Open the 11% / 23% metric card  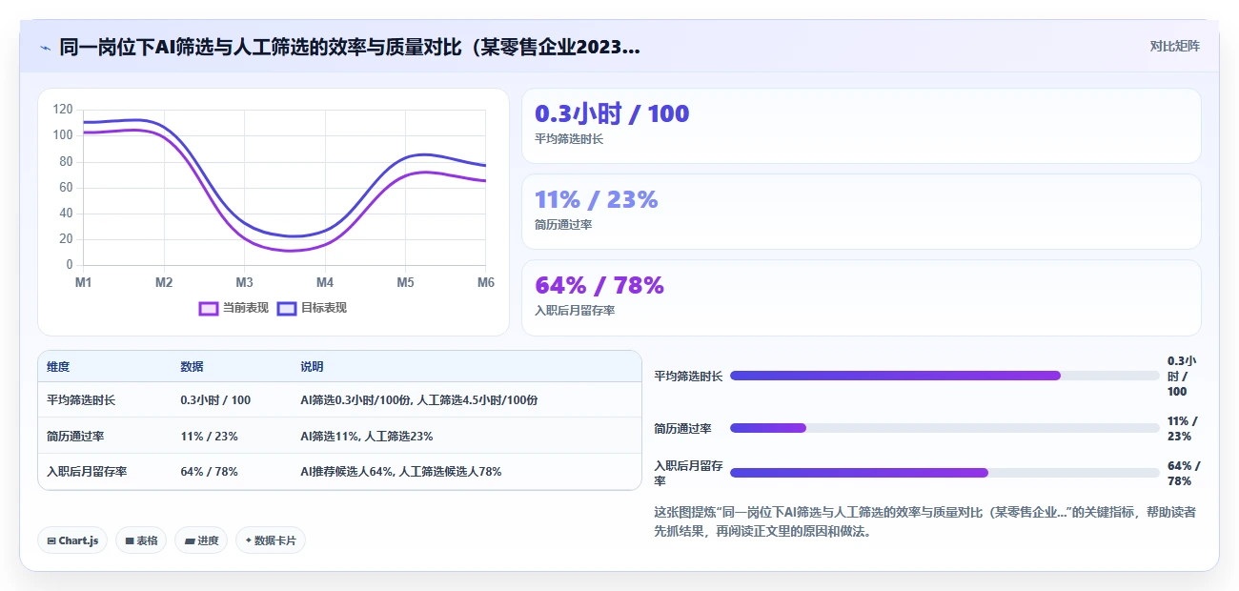[861, 212]
